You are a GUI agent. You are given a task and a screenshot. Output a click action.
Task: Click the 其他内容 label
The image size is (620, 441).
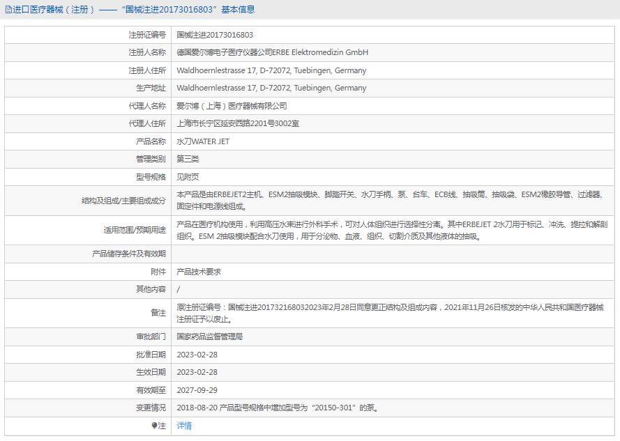(x=151, y=289)
